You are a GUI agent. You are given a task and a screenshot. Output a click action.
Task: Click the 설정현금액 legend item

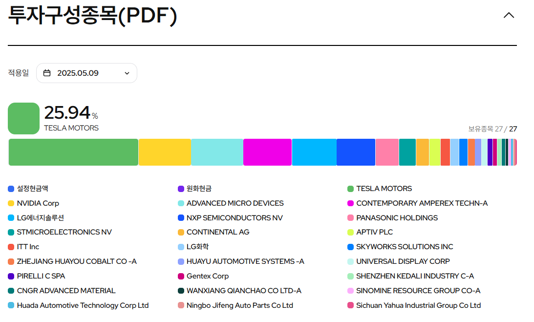(x=28, y=189)
